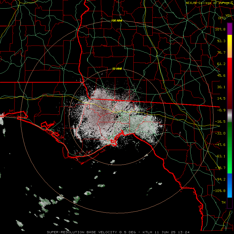The image size is (234, 234).
Task: Click the blue segment of the color bar
Action: tap(230, 185)
